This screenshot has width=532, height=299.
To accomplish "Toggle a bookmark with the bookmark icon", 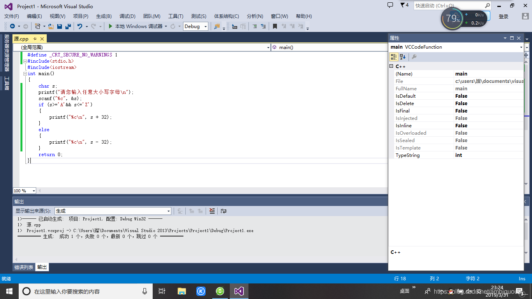I will click(x=275, y=26).
